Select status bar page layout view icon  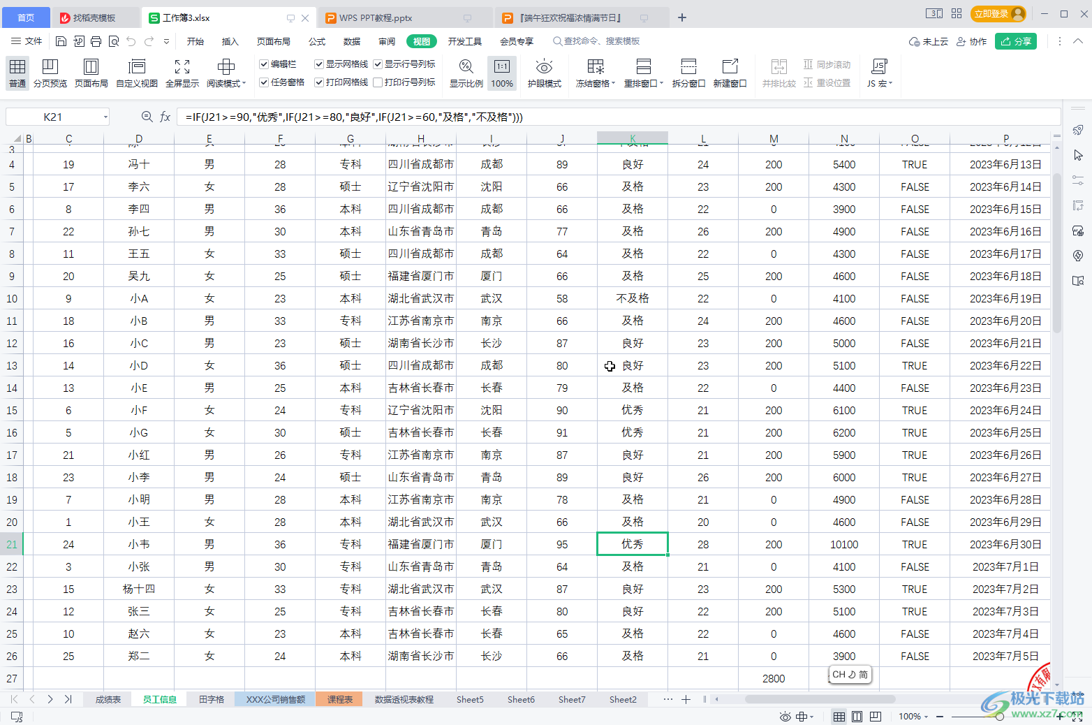click(857, 717)
